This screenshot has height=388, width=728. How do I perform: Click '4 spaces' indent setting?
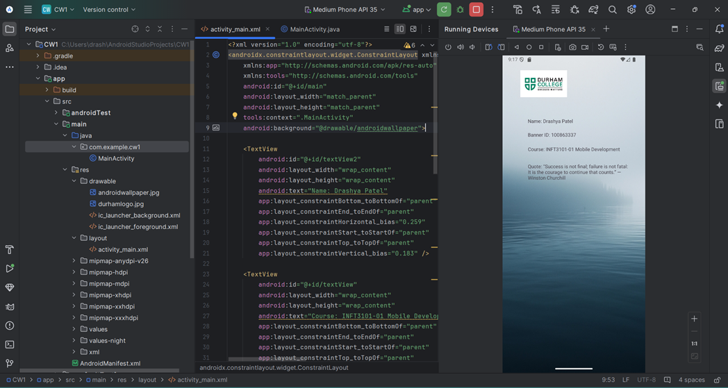coord(691,380)
